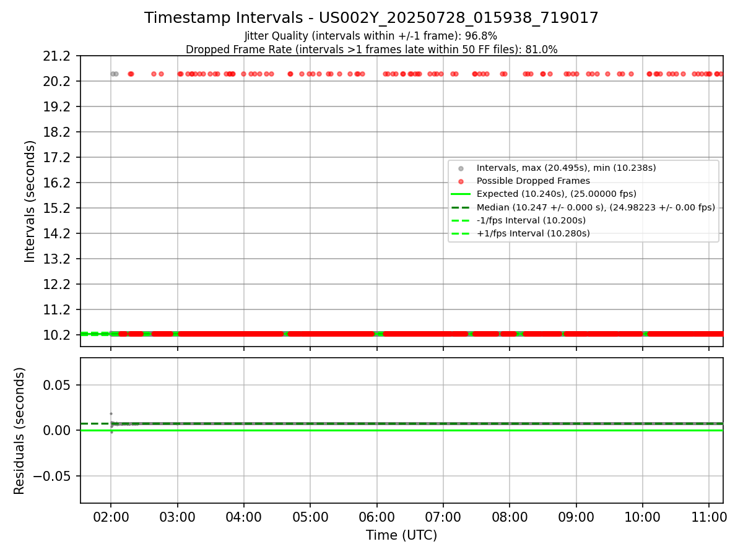The image size is (743, 557).
Task: Click the gray dot marker in the legend
Action: (x=460, y=168)
